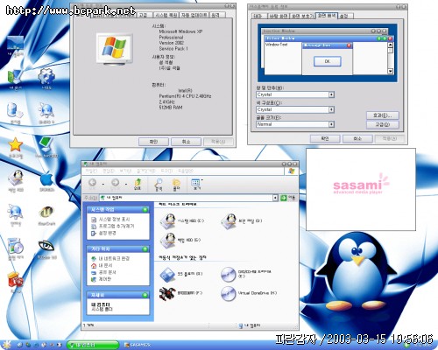Click the 내 네트워크 환경 link in other places
Screen dimensions: 438x350
pyautogui.click(x=114, y=258)
